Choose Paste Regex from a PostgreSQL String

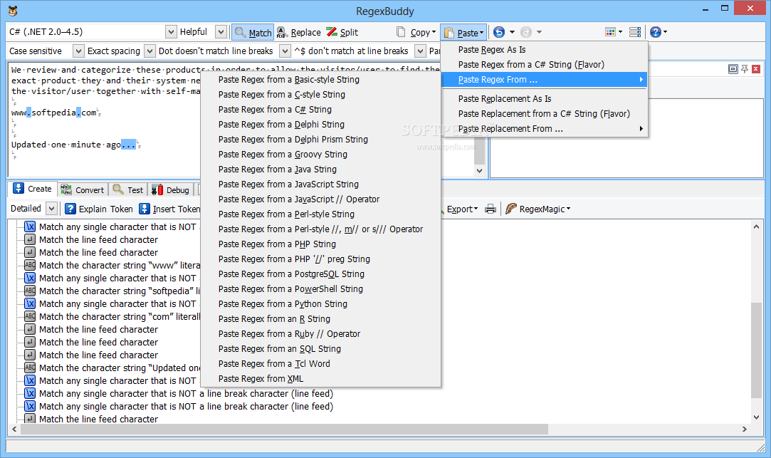coord(320,274)
